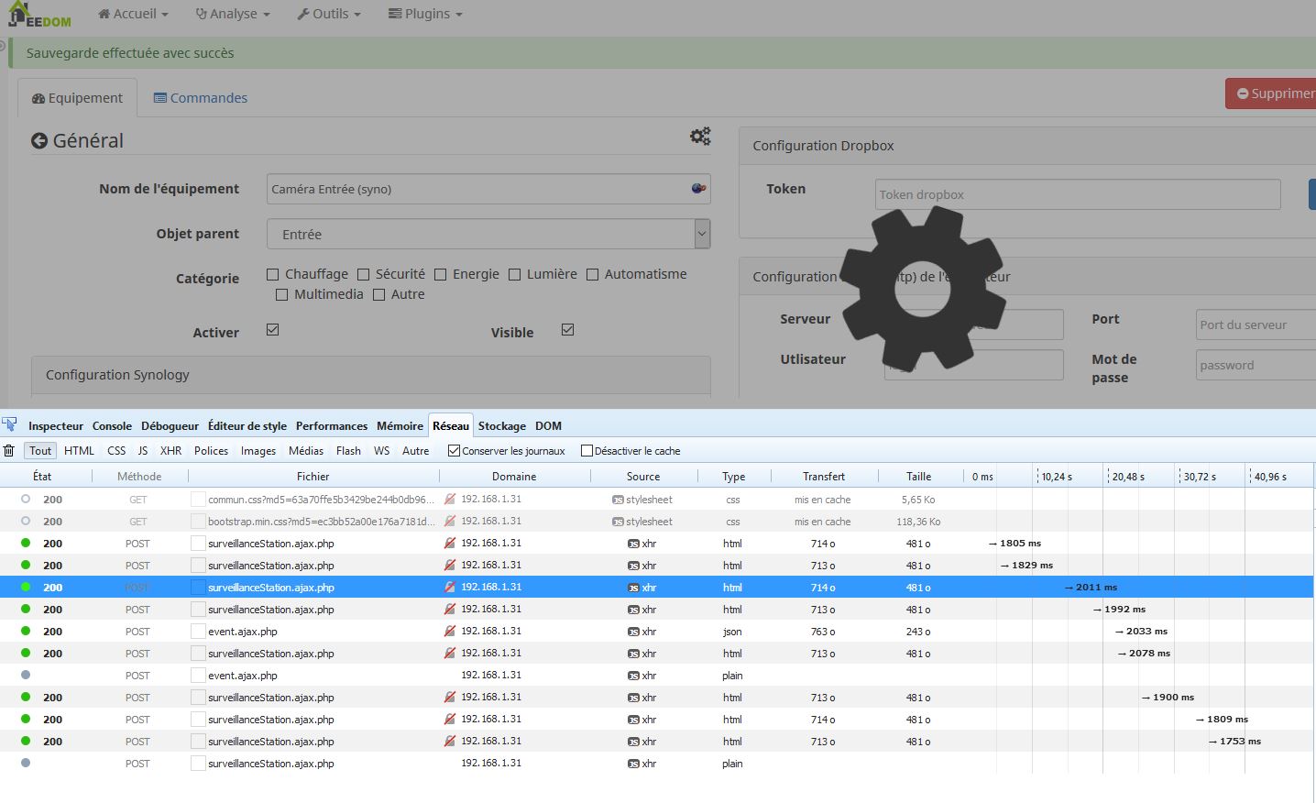The height and width of the screenshot is (803, 1316).
Task: Click the Mot de passe input field
Action: pyautogui.click(x=1256, y=365)
